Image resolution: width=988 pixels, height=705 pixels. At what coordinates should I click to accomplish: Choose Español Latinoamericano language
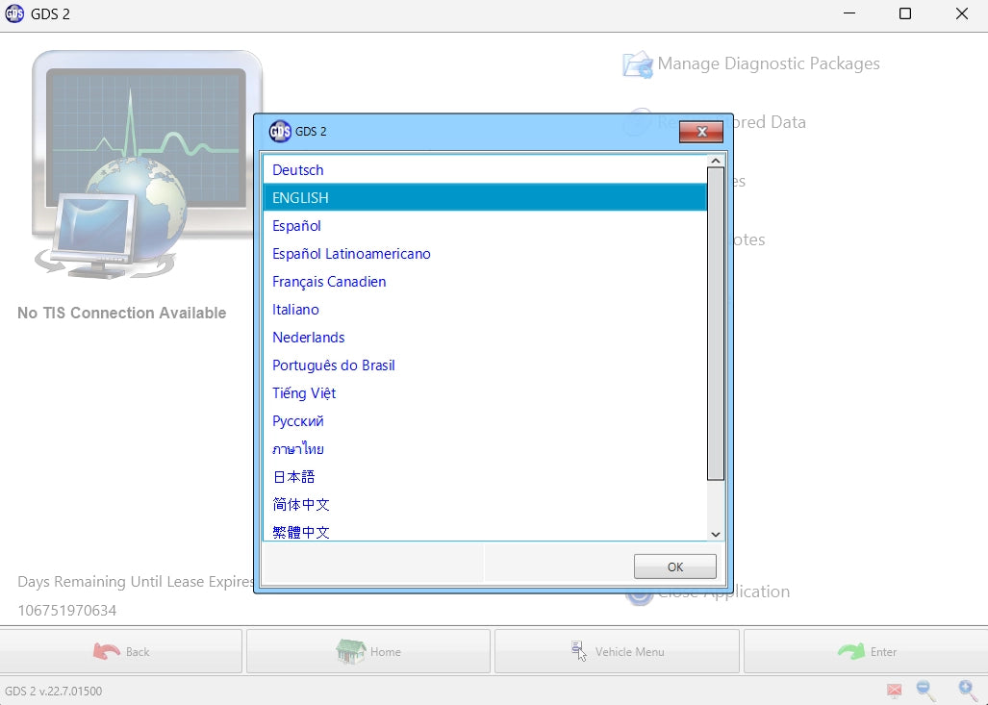(485, 254)
